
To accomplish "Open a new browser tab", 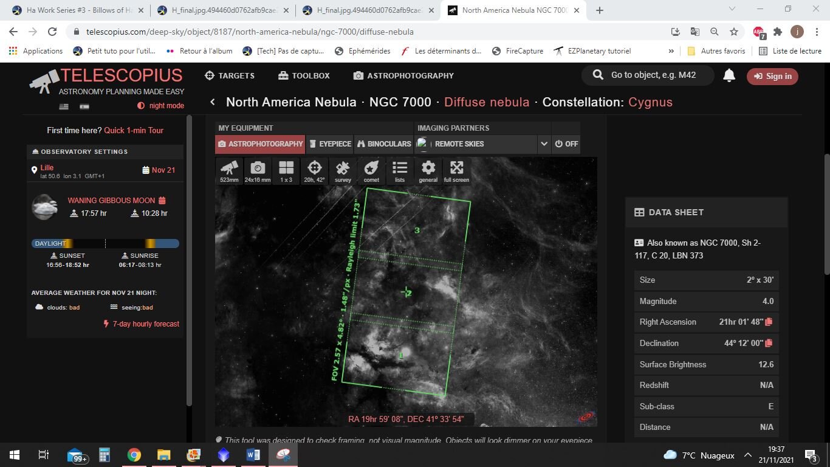I will point(600,10).
